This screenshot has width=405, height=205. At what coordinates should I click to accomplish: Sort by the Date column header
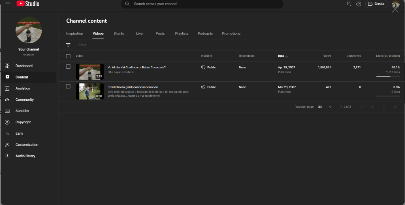coord(281,56)
